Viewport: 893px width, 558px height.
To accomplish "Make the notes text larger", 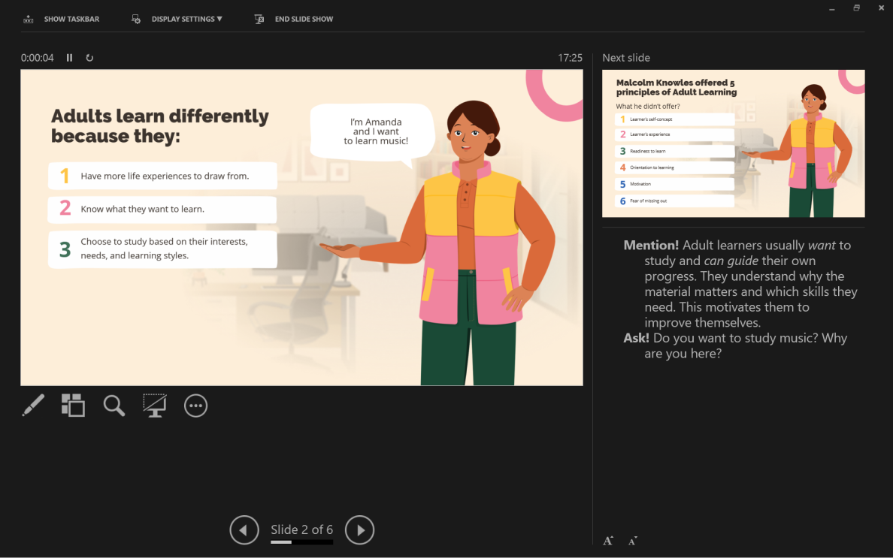I will click(x=608, y=541).
